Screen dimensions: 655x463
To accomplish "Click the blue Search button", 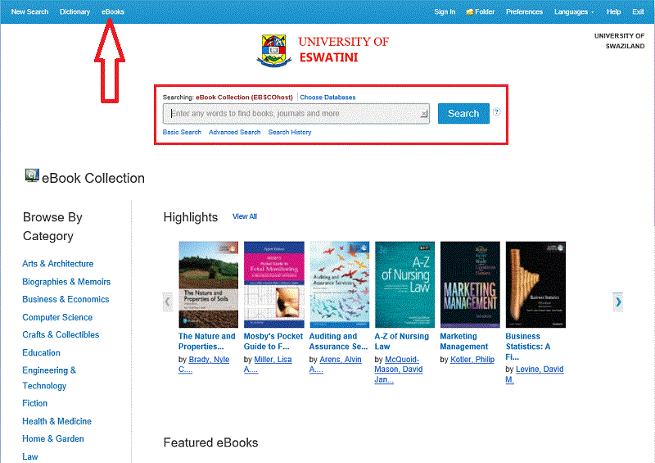I will click(x=463, y=113).
